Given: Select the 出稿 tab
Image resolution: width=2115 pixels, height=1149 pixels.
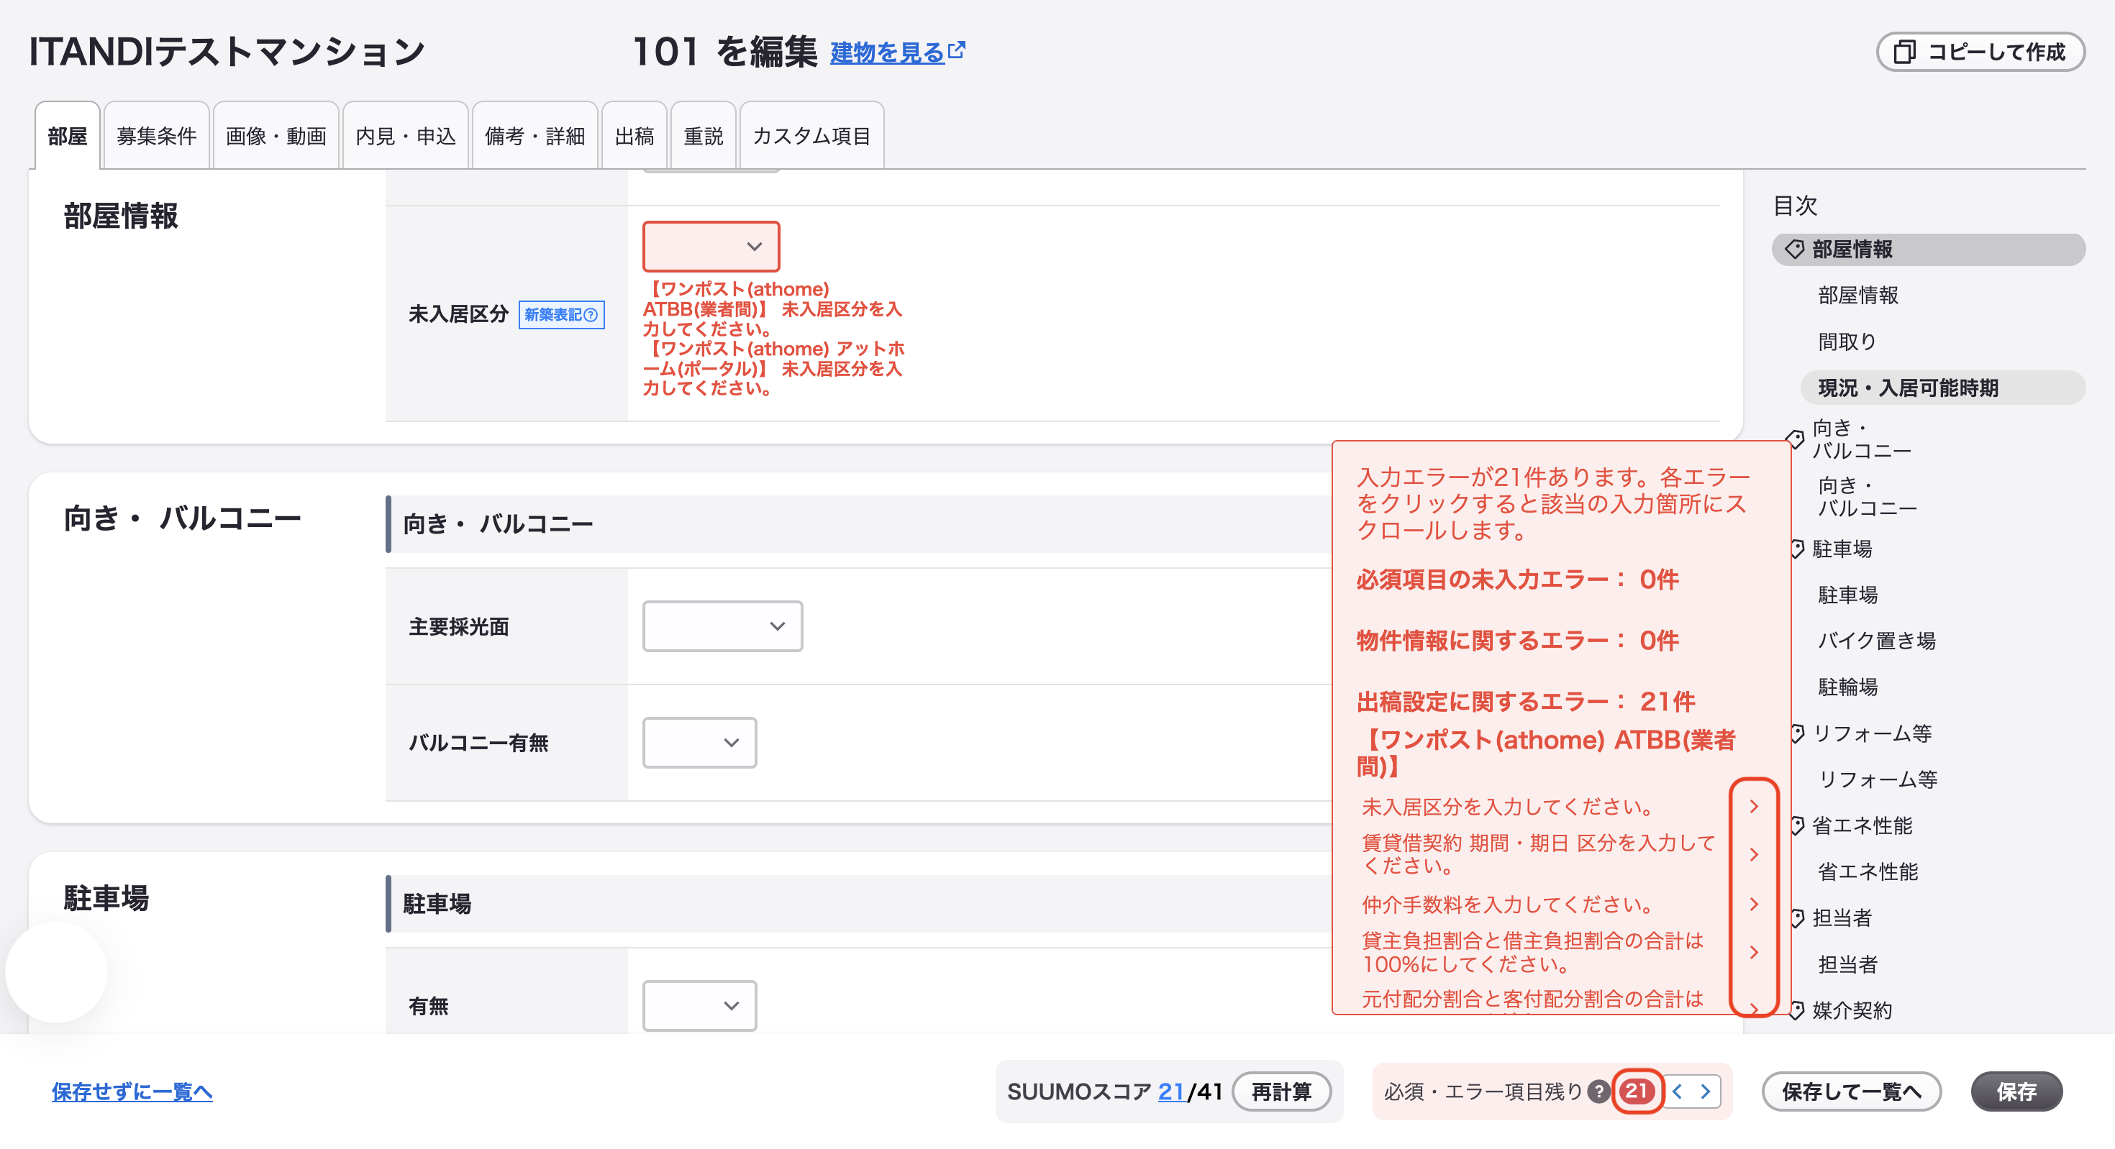Looking at the screenshot, I should (x=634, y=135).
